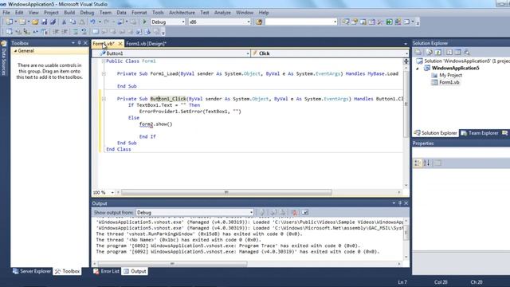Click the code editor vertical scrollbar
Viewport: 510px width, 287px height.
point(406,104)
